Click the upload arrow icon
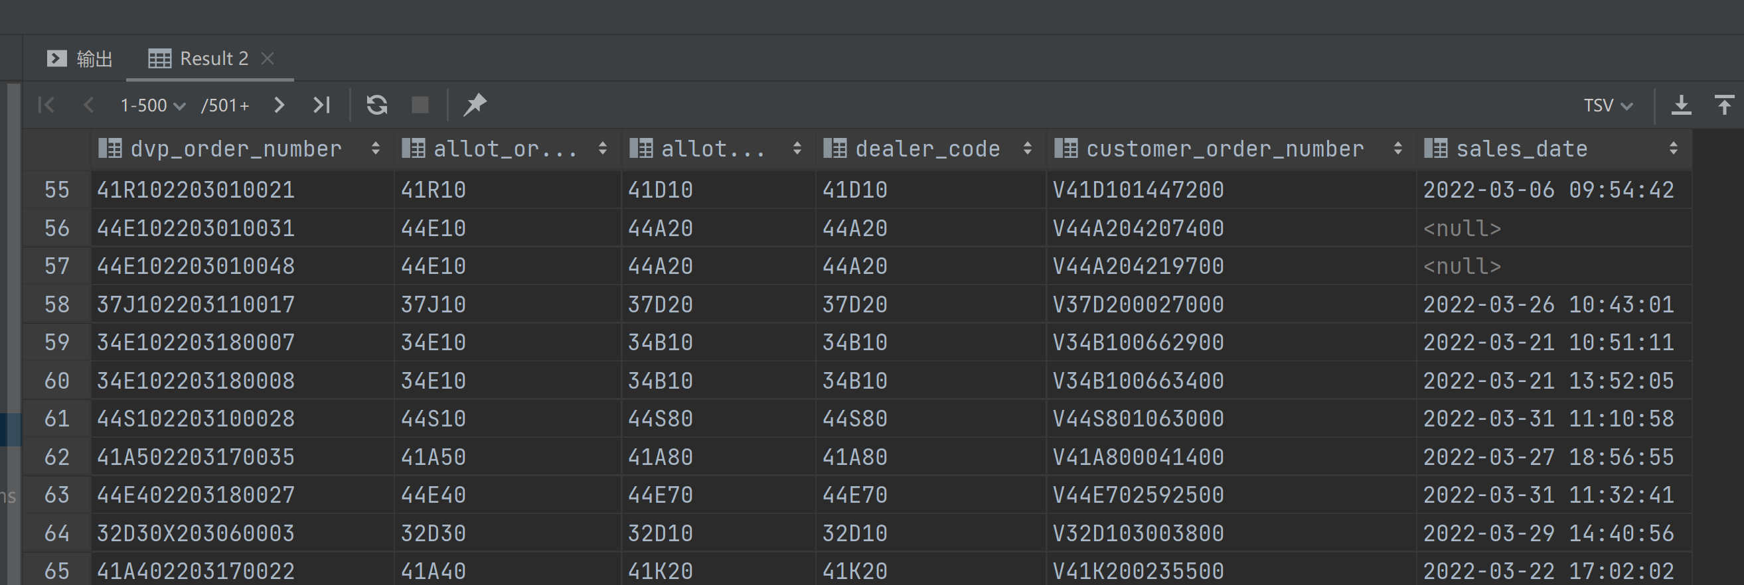The height and width of the screenshot is (585, 1744). point(1723,105)
